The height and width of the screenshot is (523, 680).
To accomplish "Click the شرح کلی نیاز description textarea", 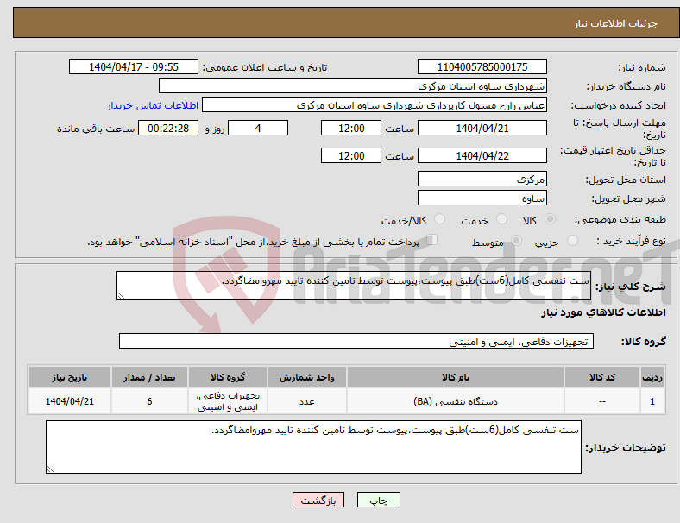I will click(x=354, y=286).
